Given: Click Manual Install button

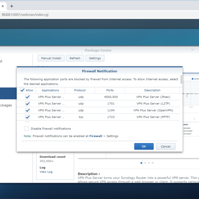Looking at the screenshot, I should (51, 58).
